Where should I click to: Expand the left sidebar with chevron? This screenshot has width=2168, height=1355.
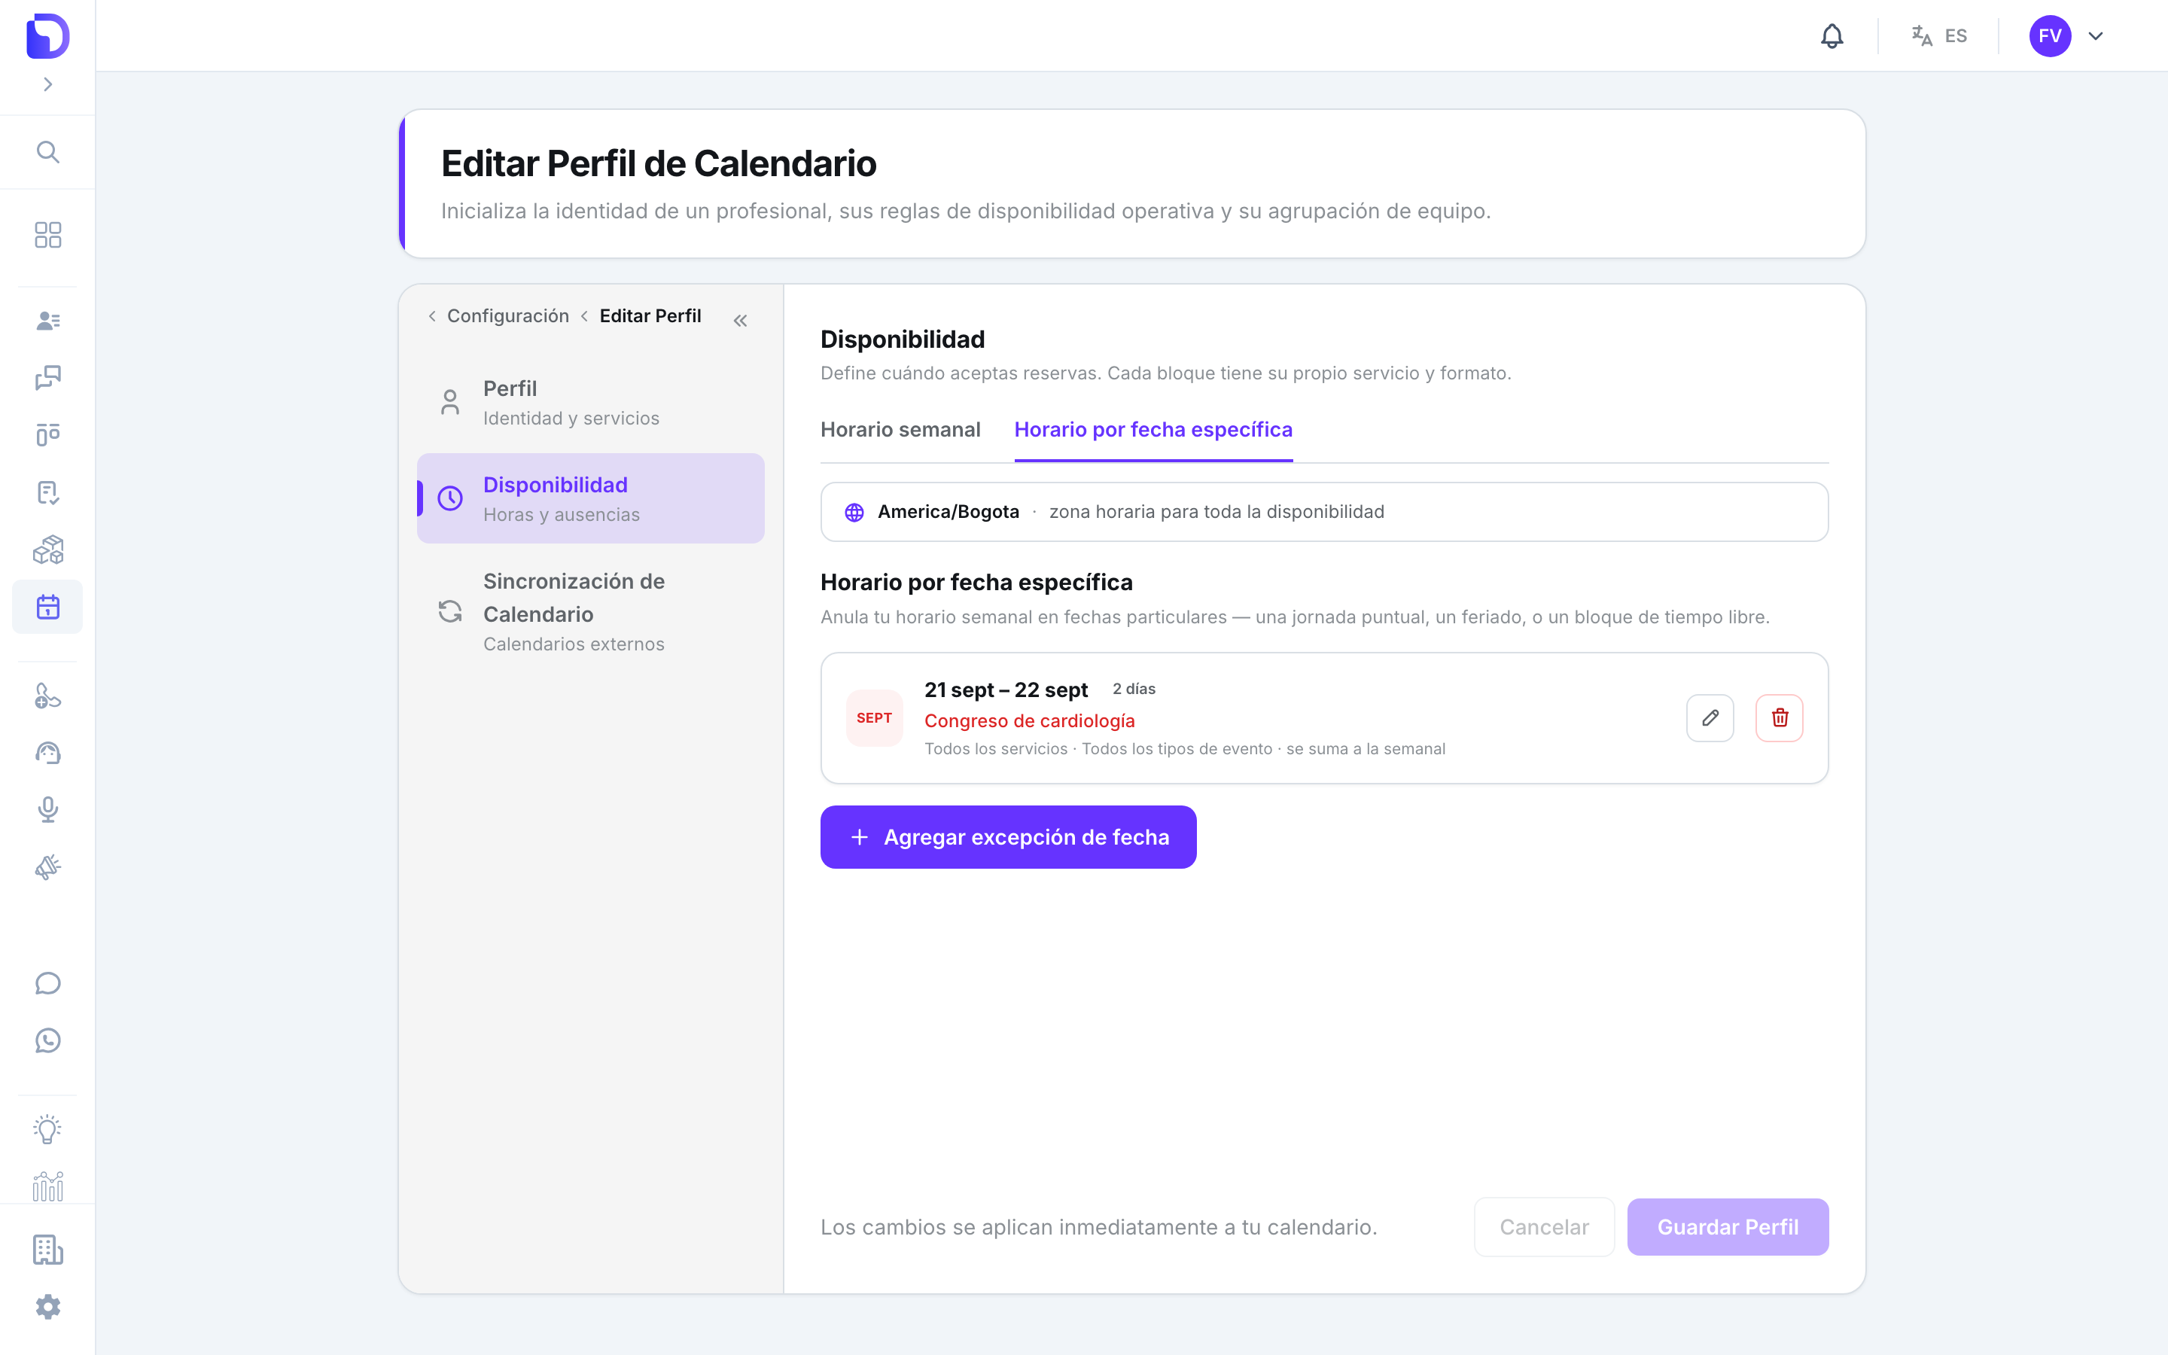point(47,84)
